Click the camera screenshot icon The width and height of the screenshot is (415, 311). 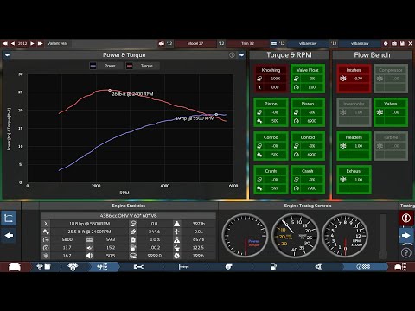click(394, 43)
